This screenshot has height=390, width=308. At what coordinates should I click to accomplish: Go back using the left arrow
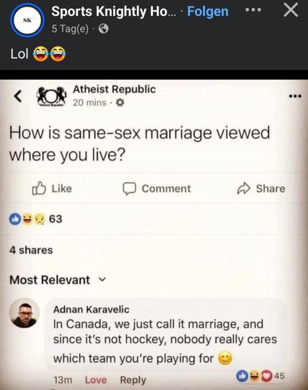[18, 96]
